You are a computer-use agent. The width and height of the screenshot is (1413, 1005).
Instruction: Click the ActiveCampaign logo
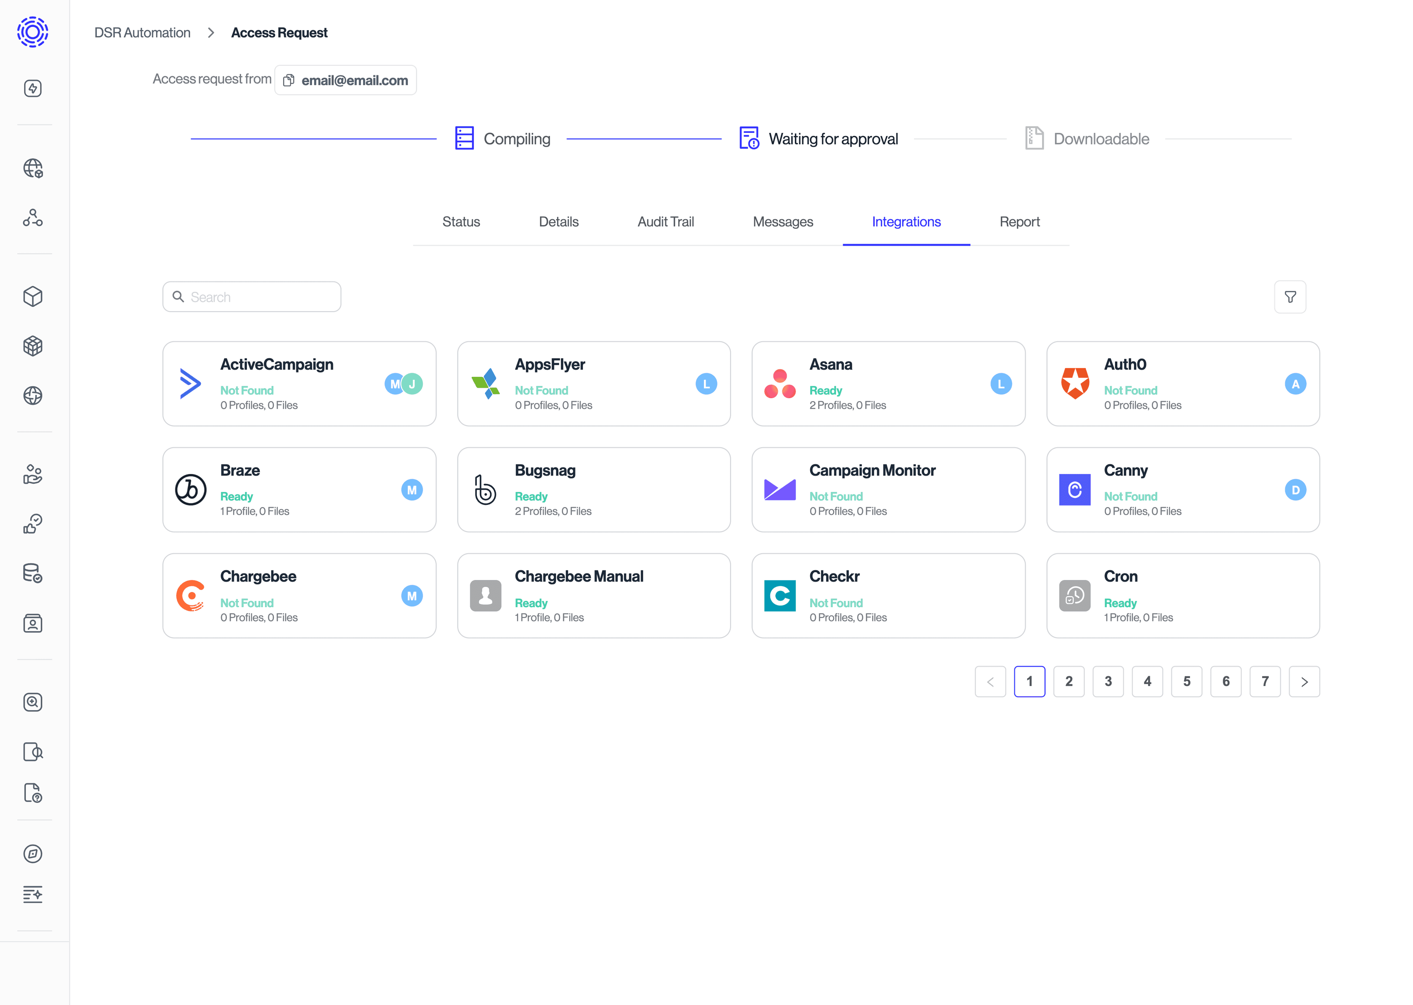pos(191,384)
